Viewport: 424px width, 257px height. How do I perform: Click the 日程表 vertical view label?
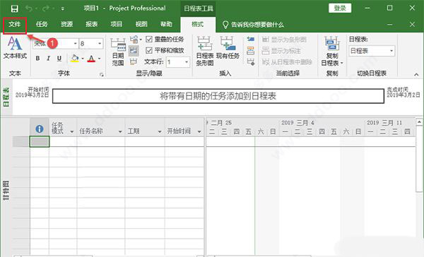tap(6, 97)
